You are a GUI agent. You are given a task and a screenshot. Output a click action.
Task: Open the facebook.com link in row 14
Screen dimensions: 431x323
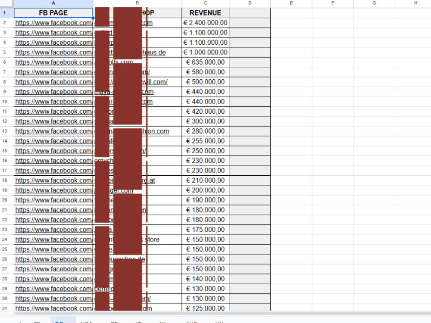pos(54,141)
